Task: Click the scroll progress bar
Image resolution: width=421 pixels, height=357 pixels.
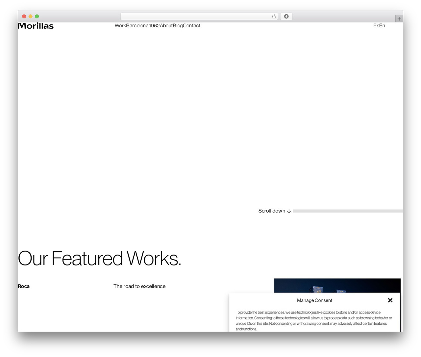Action: coord(348,211)
